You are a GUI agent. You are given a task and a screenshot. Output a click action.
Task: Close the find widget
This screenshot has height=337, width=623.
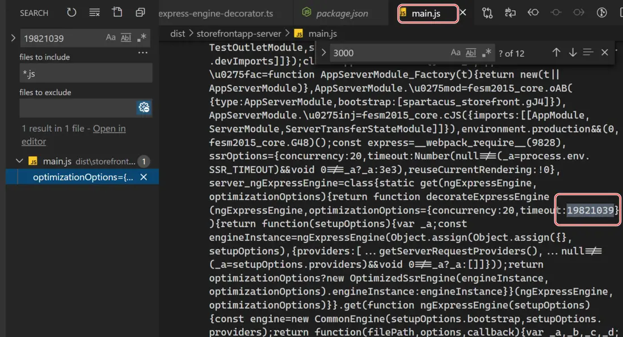click(605, 52)
